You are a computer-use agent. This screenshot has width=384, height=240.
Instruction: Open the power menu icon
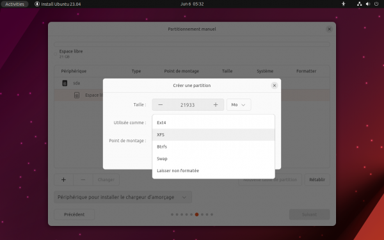pyautogui.click(x=376, y=4)
